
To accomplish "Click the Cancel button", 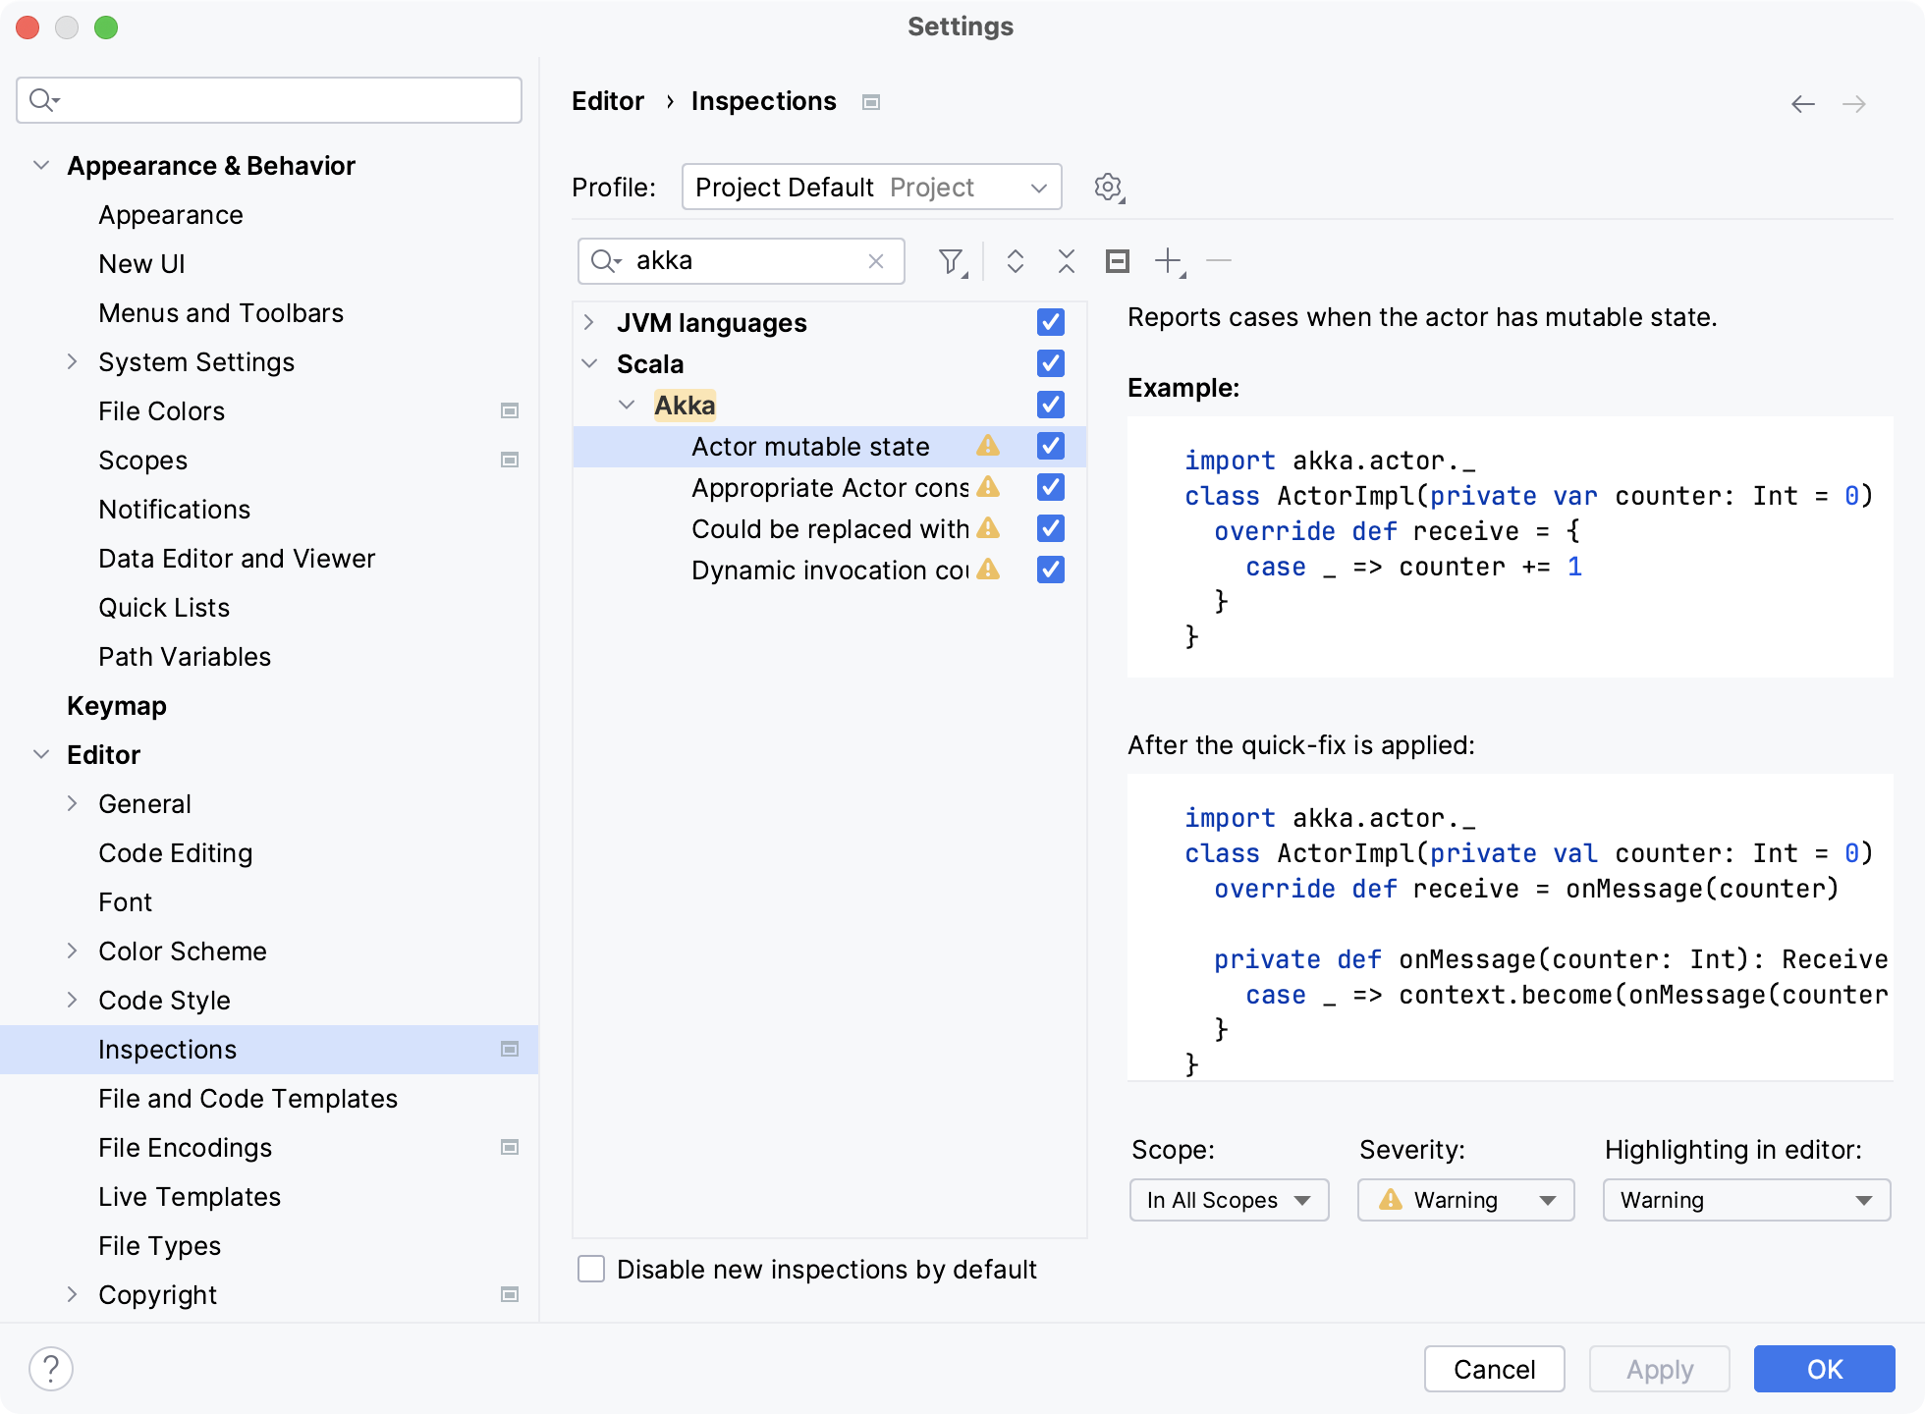I will tap(1494, 1369).
